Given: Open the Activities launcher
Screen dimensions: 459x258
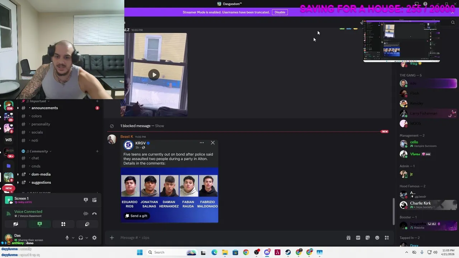Looking at the screenshot, I should coord(63,224).
